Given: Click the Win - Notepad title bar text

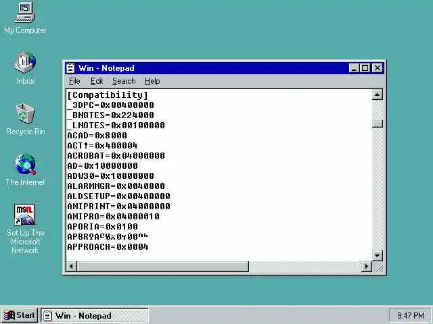Looking at the screenshot, I should coord(106,68).
